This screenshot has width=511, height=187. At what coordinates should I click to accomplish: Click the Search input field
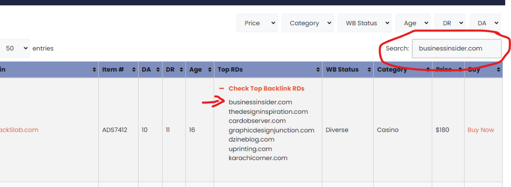pyautogui.click(x=457, y=49)
